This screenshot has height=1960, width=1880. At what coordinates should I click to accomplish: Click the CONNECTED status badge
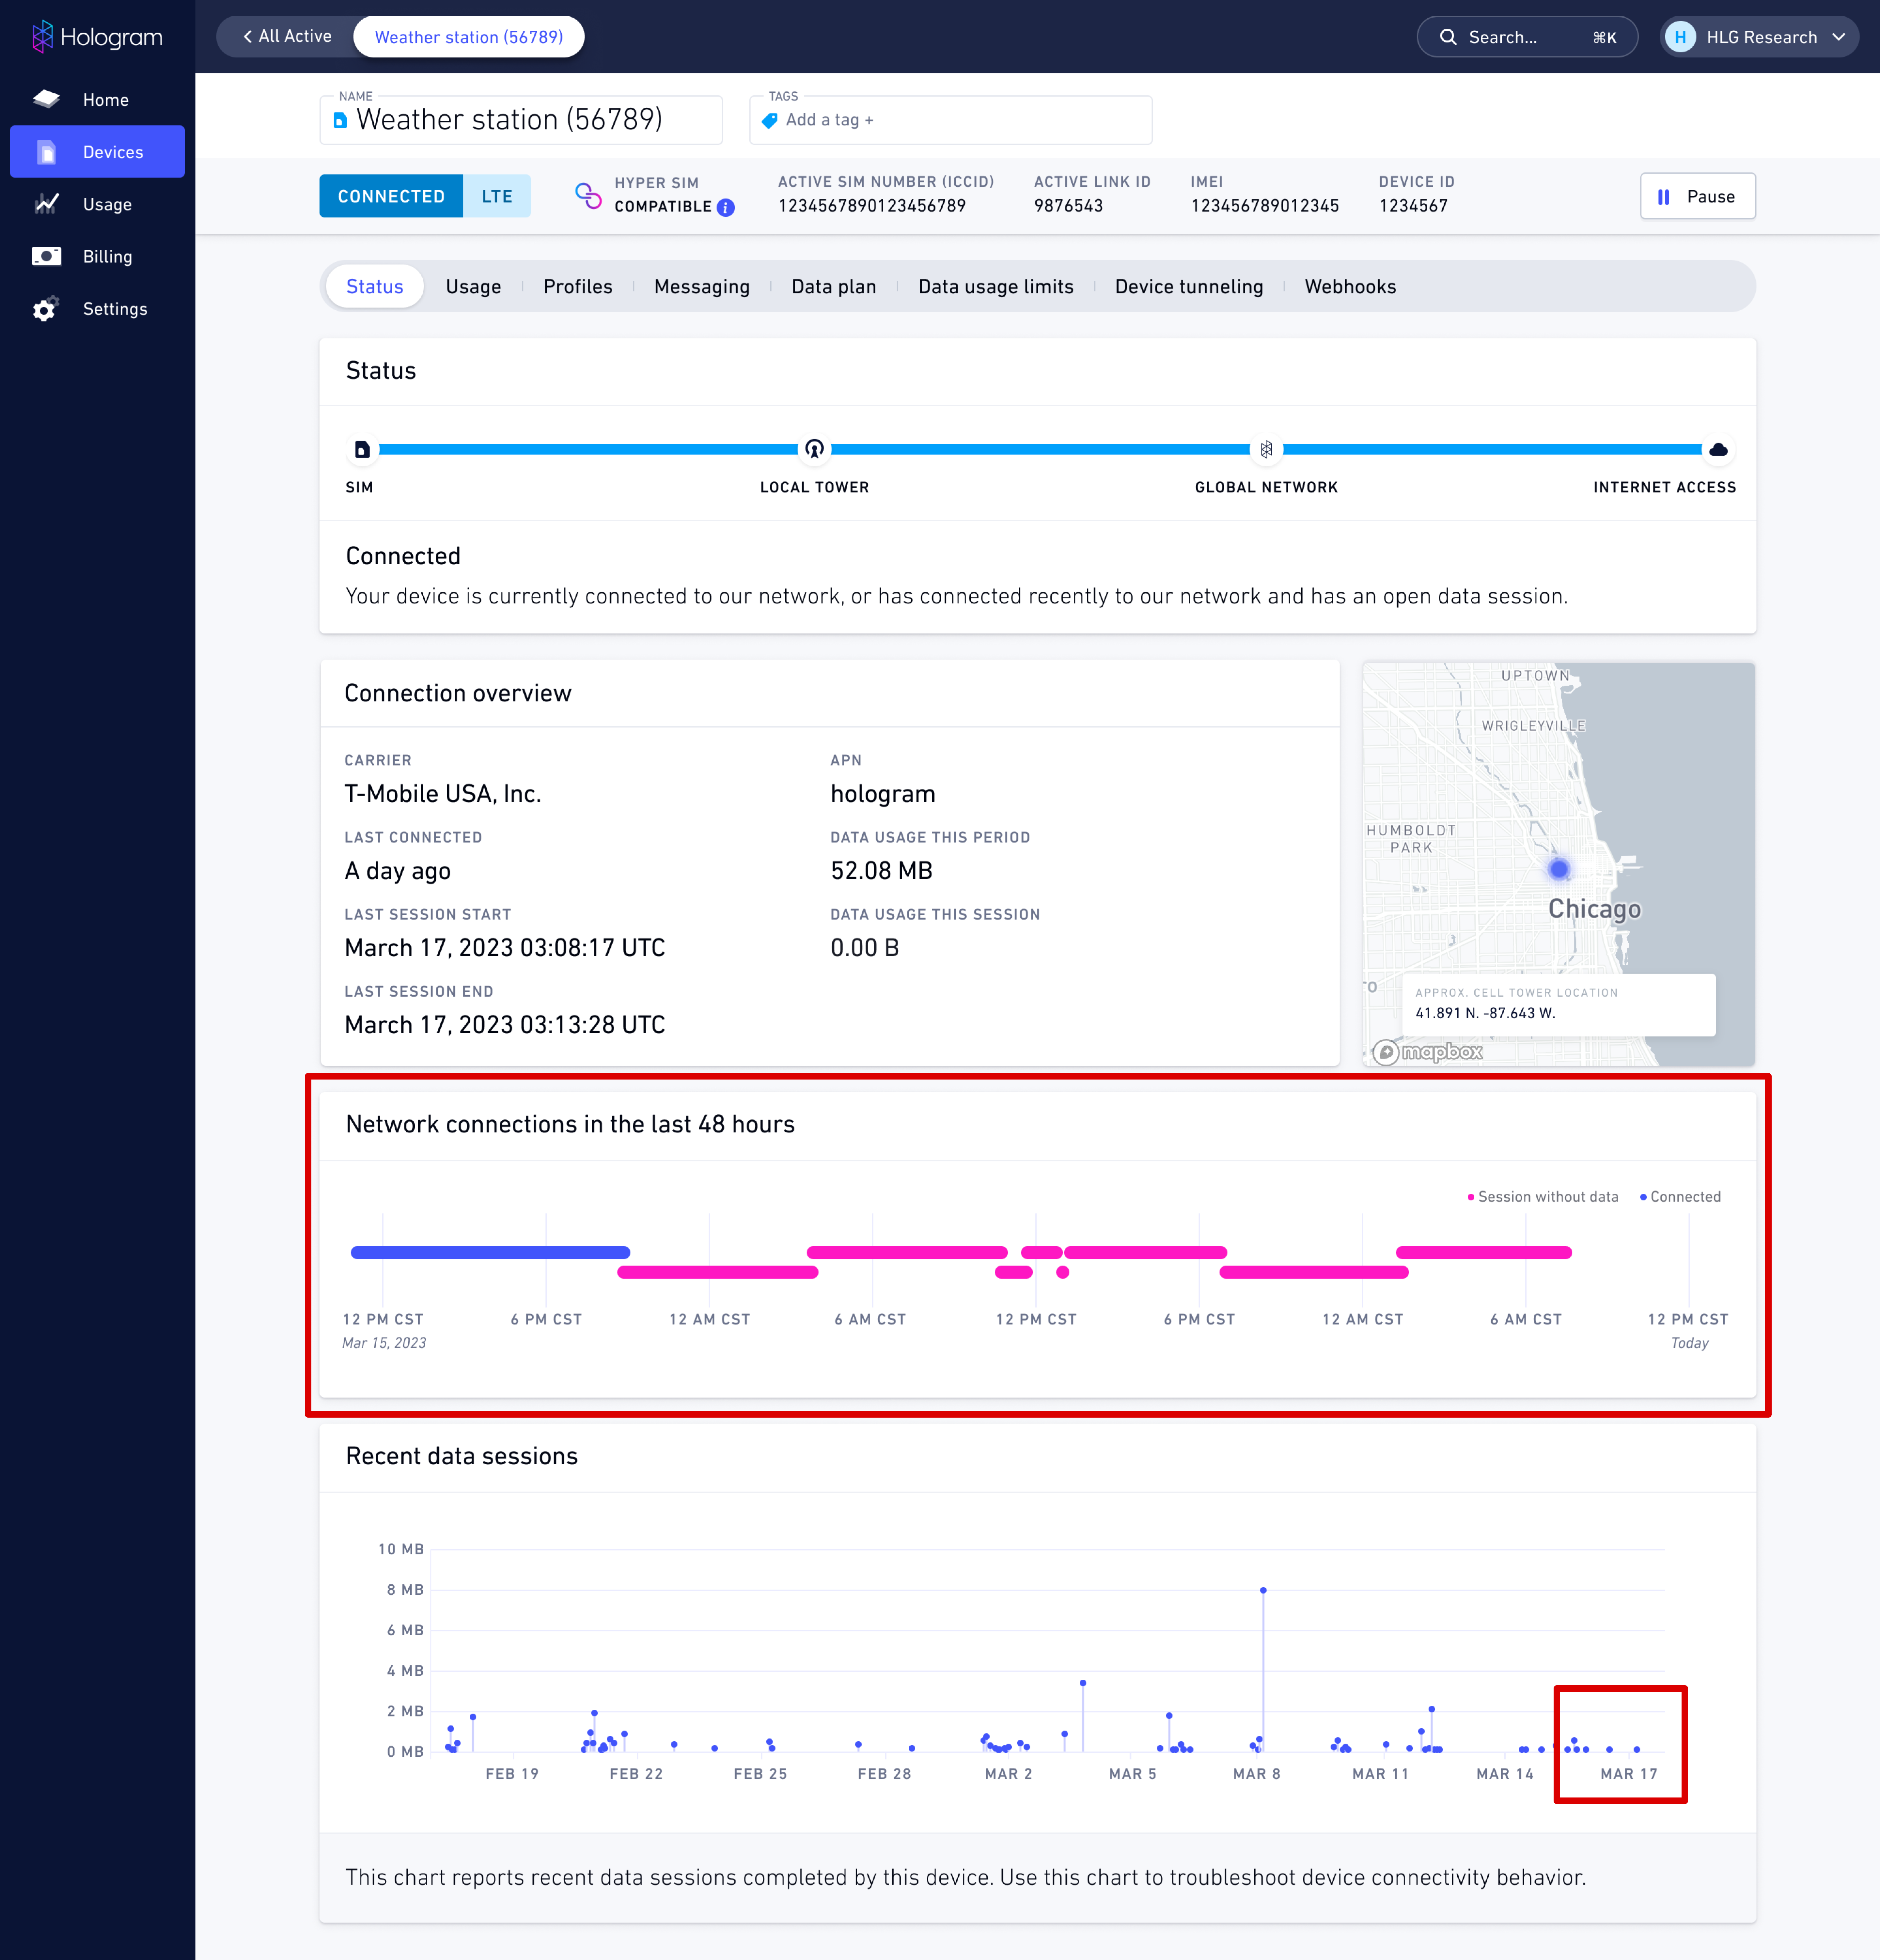[391, 196]
